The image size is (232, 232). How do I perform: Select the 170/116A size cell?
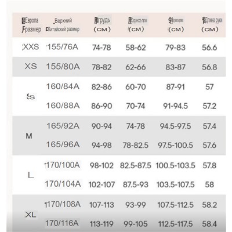click(x=62, y=223)
